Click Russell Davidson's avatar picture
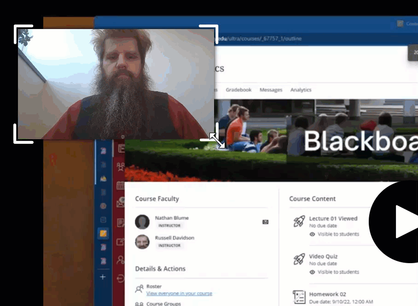 [142, 241]
